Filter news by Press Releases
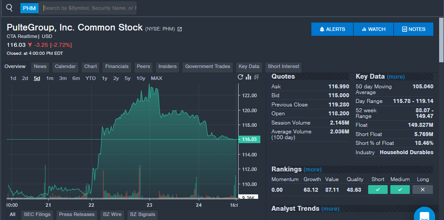 coord(77,215)
